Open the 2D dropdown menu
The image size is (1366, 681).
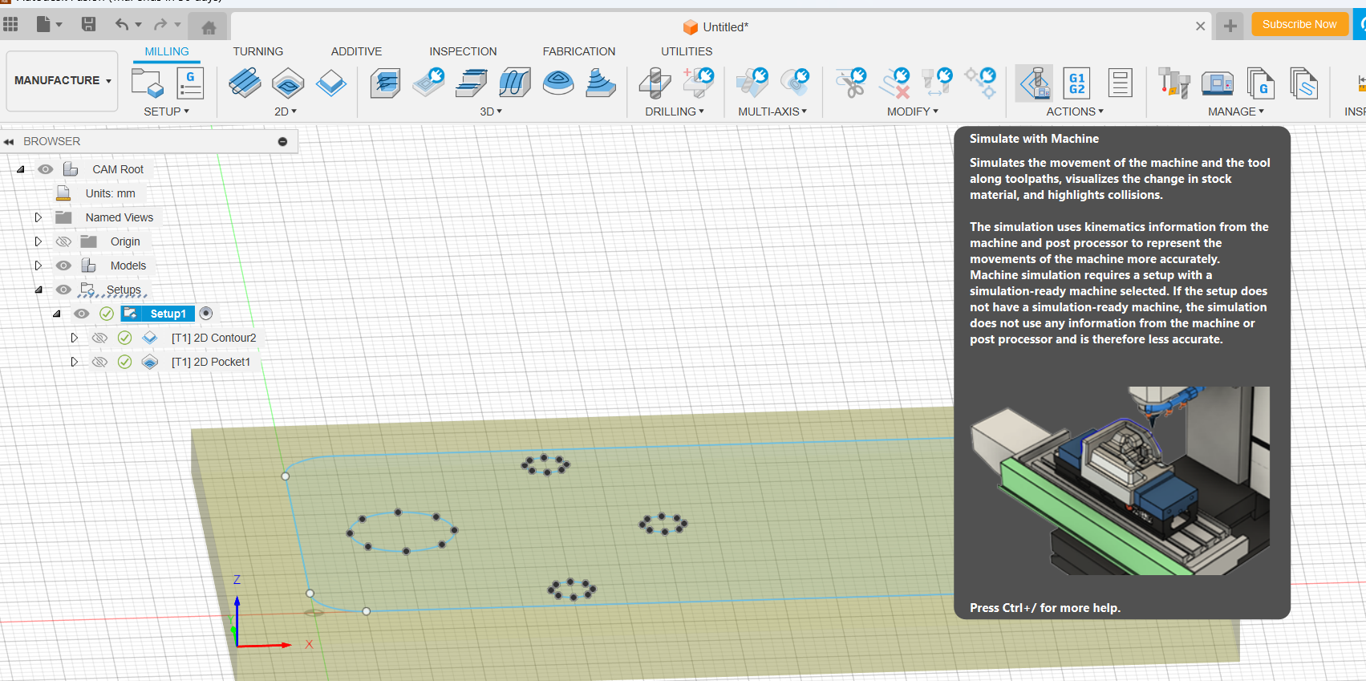pos(286,111)
